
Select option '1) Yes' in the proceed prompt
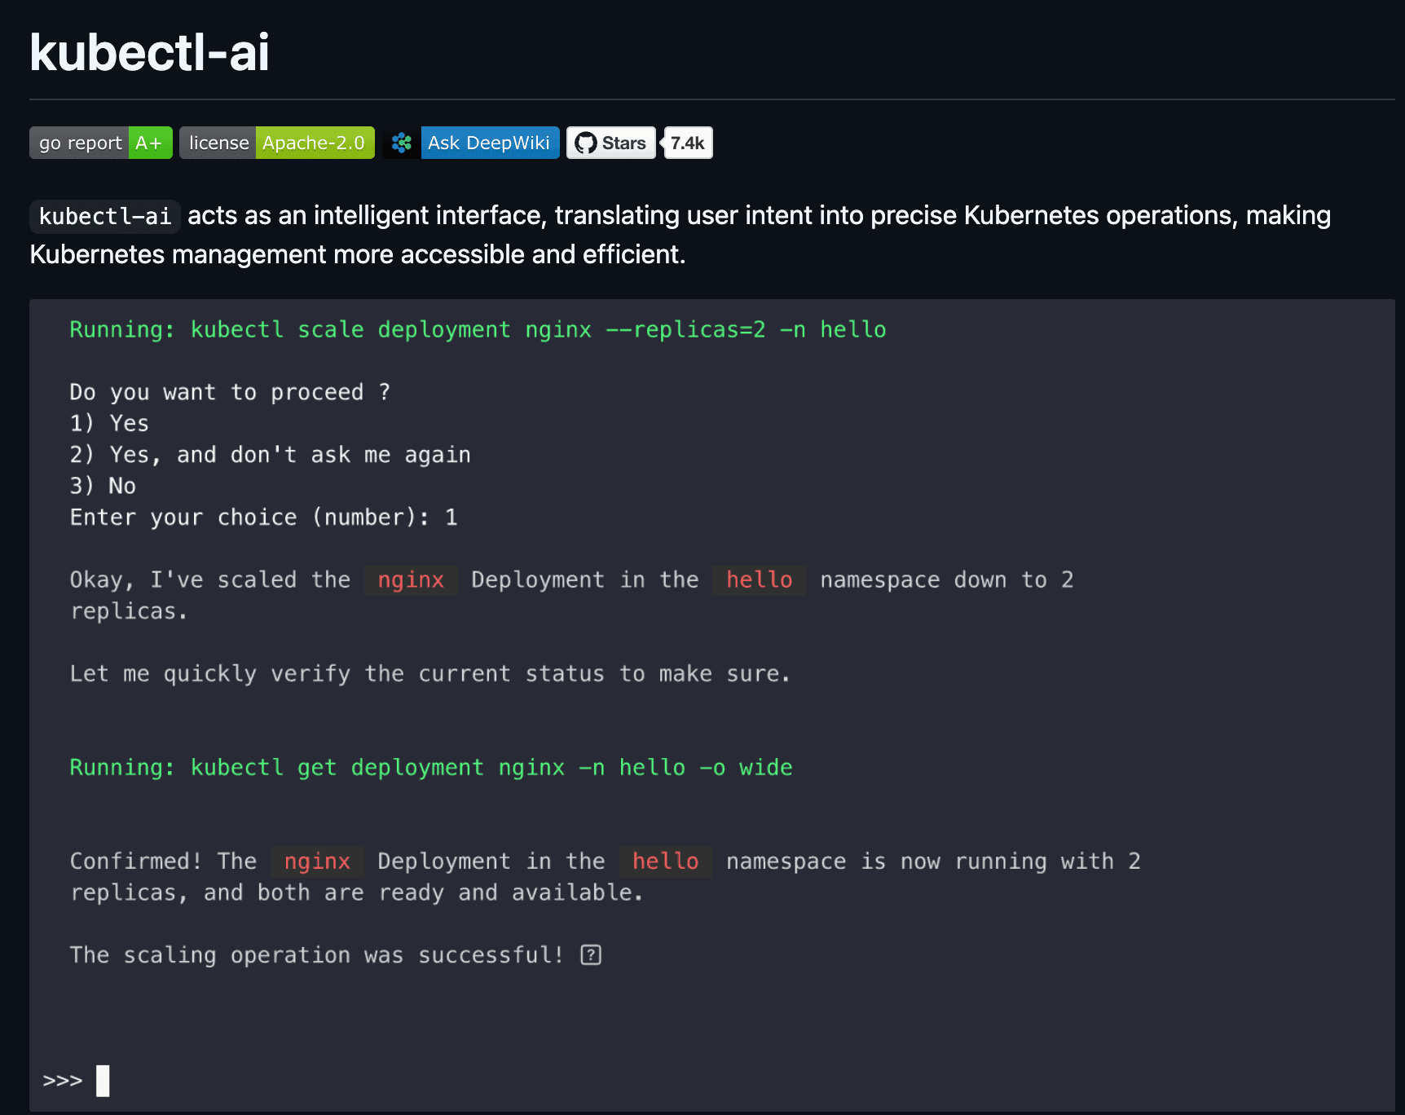pos(109,423)
